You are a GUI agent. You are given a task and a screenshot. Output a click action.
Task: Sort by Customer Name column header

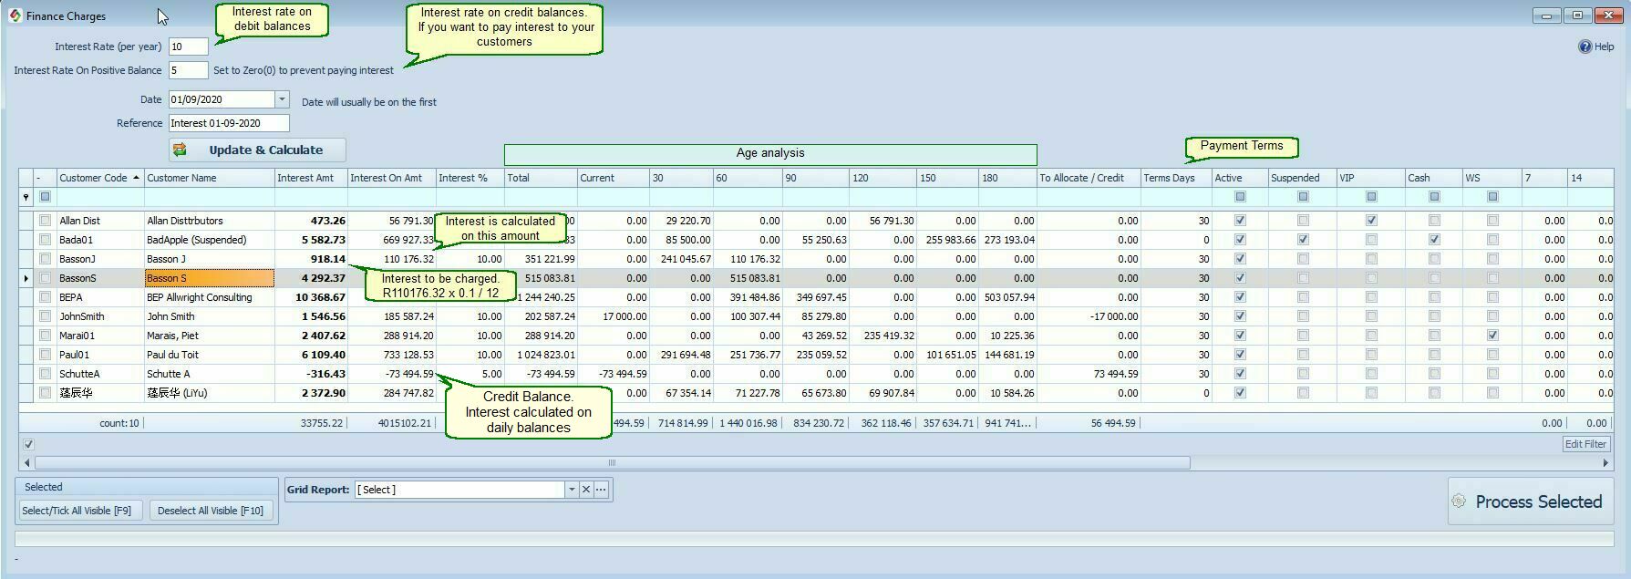[210, 178]
